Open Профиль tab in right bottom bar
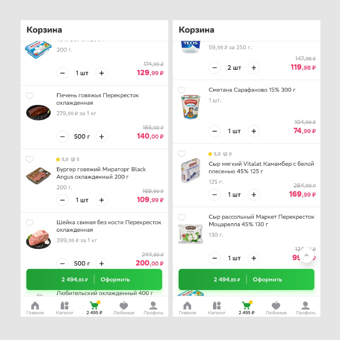Image resolution: width=340 pixels, height=340 pixels. pos(305,308)
